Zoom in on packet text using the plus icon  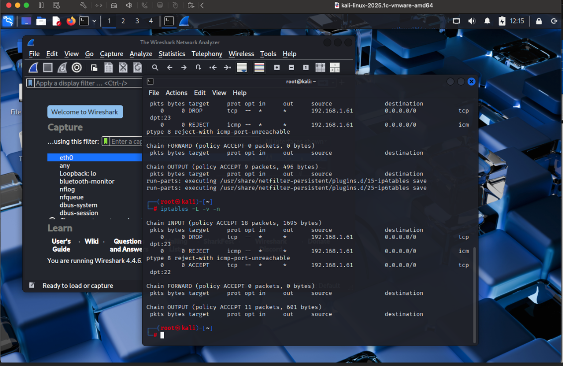[x=276, y=67]
